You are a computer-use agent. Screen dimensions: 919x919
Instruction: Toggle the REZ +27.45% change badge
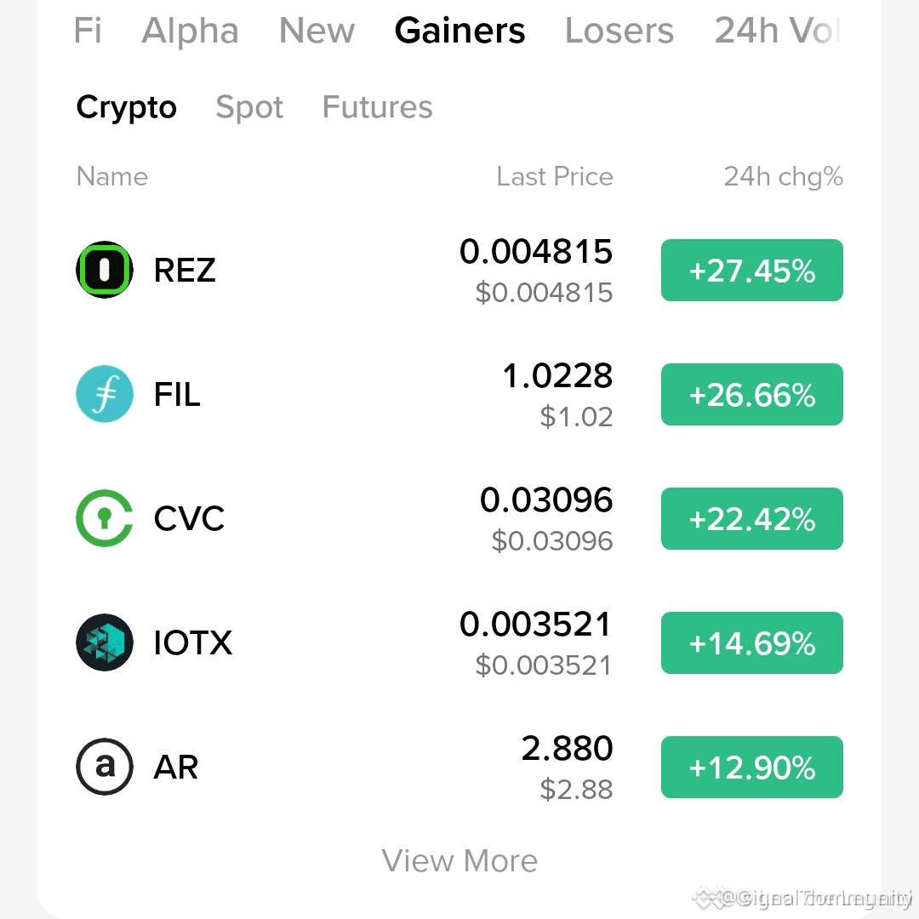point(752,271)
